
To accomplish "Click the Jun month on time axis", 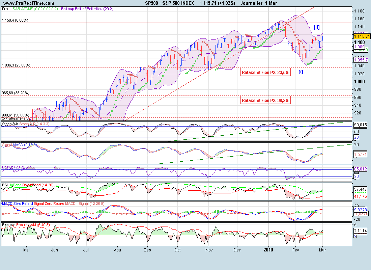I will pyautogui.click(x=54, y=250).
